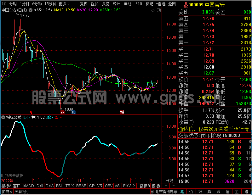Open the 统计 statistics tool
The height and width of the screenshot is (195, 252).
[116, 4]
